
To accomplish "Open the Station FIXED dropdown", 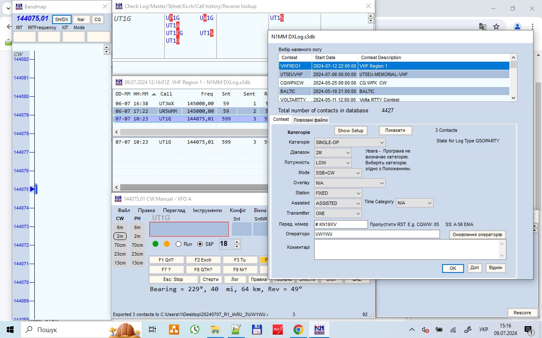I will coord(338,193).
